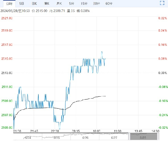Expand chart to fullscreen view
This screenshot has width=168, height=141.
click(162, 3)
